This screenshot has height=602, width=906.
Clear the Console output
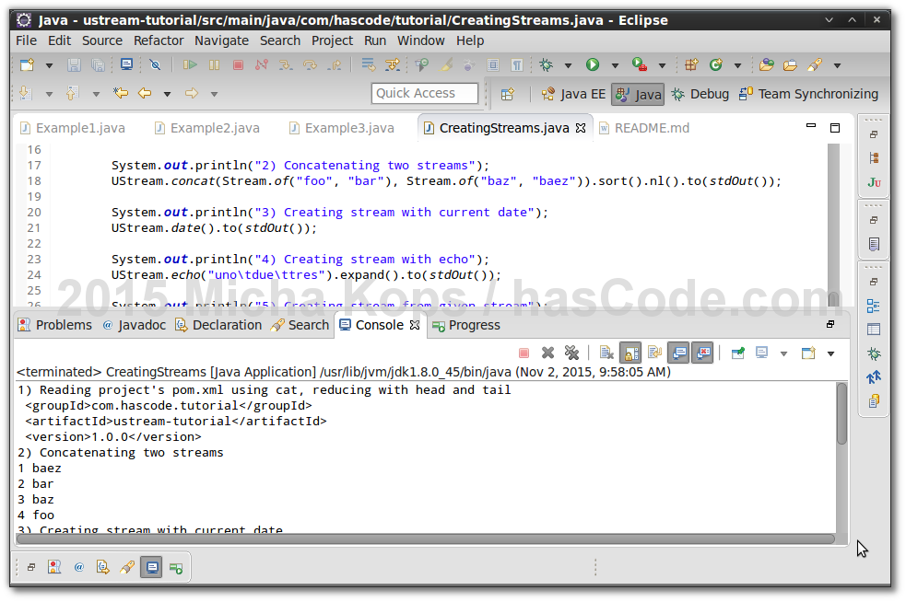(x=608, y=353)
